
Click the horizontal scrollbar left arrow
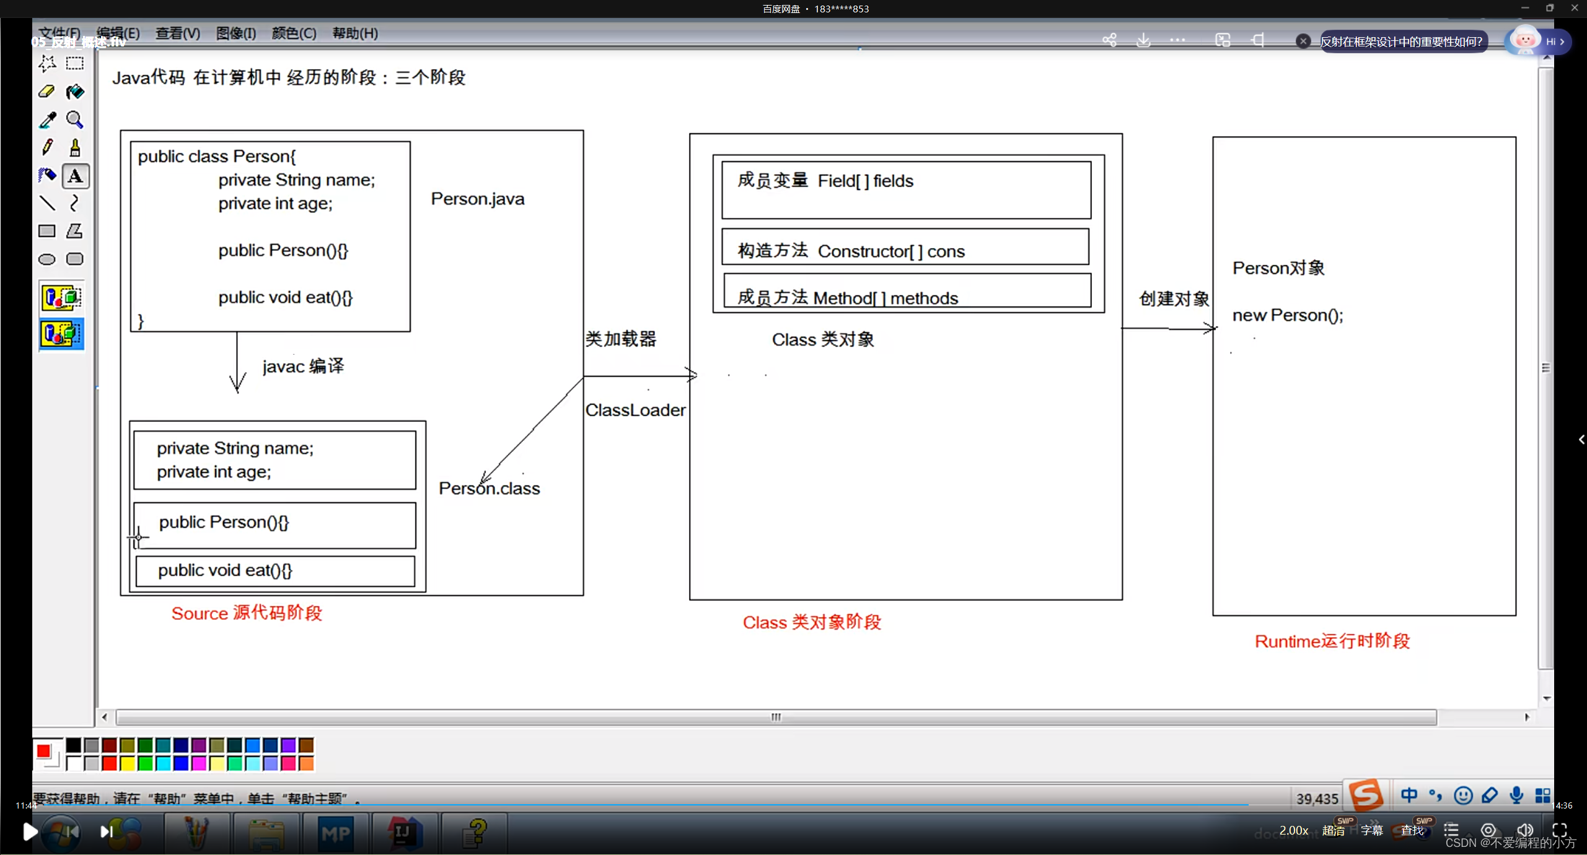[x=105, y=718]
